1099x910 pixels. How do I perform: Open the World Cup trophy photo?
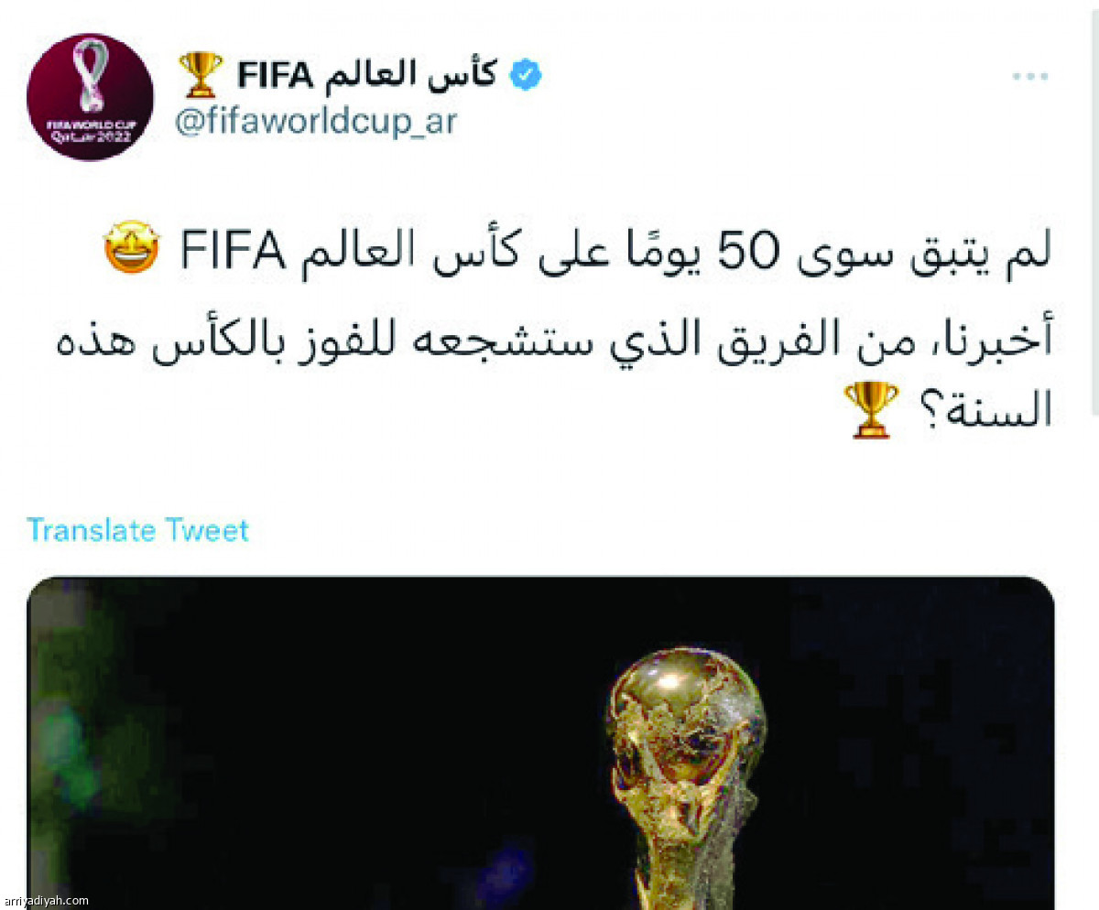pyautogui.click(x=540, y=742)
